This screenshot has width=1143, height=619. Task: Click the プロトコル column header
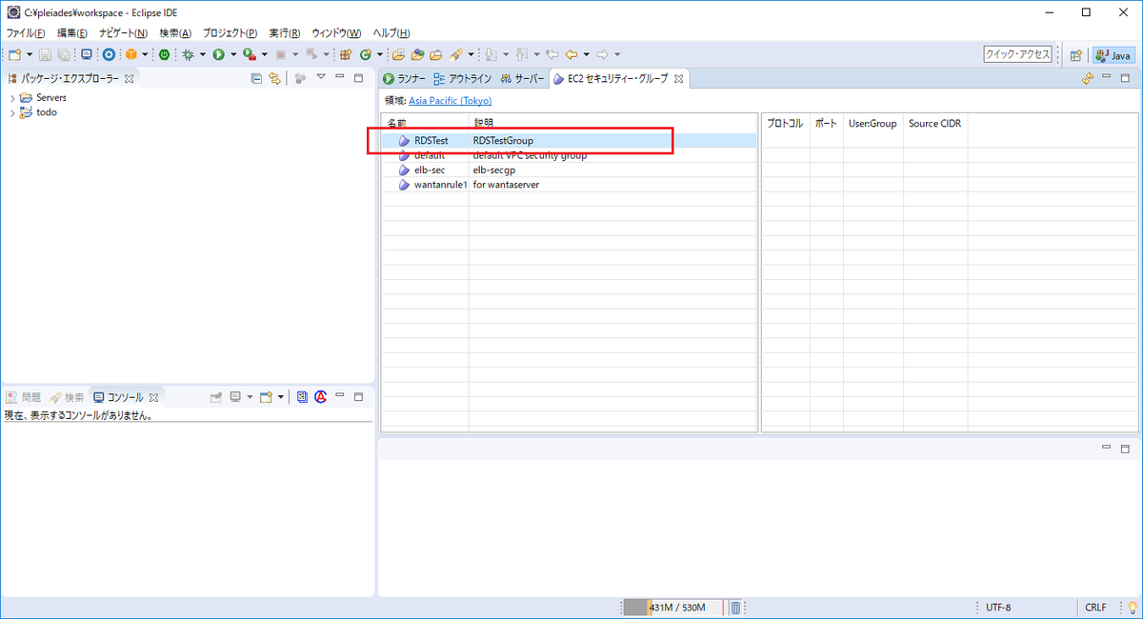pyautogui.click(x=785, y=124)
